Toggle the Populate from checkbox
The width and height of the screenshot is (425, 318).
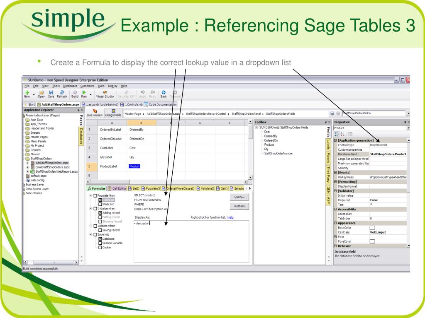coord(95,195)
